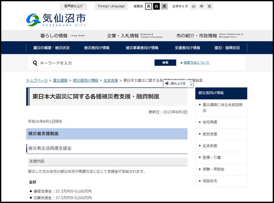Click the 読み上げる speaker icon
Viewport: 274px width, 203px height.
pos(167,84)
